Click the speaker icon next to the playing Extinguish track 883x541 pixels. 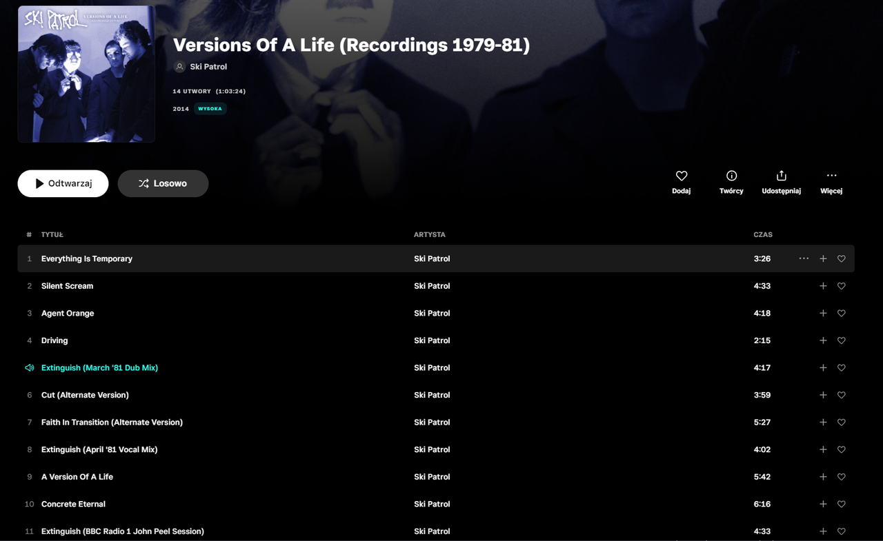pos(30,368)
